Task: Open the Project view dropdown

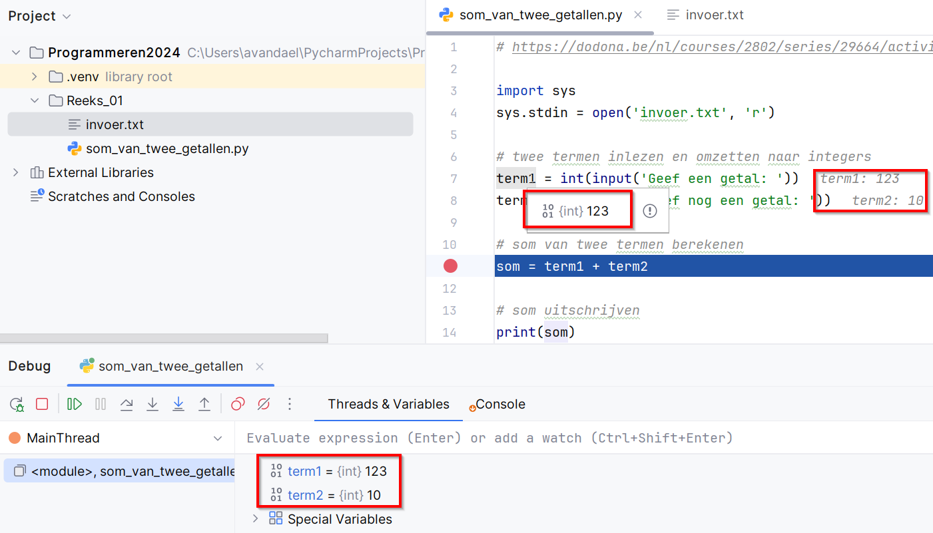Action: [67, 15]
